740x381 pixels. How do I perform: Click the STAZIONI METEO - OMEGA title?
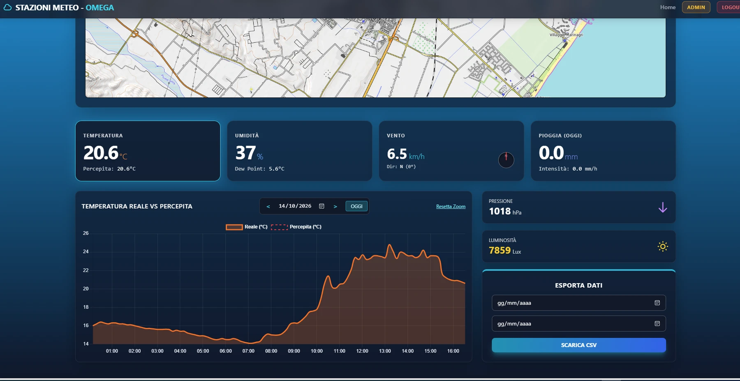65,7
